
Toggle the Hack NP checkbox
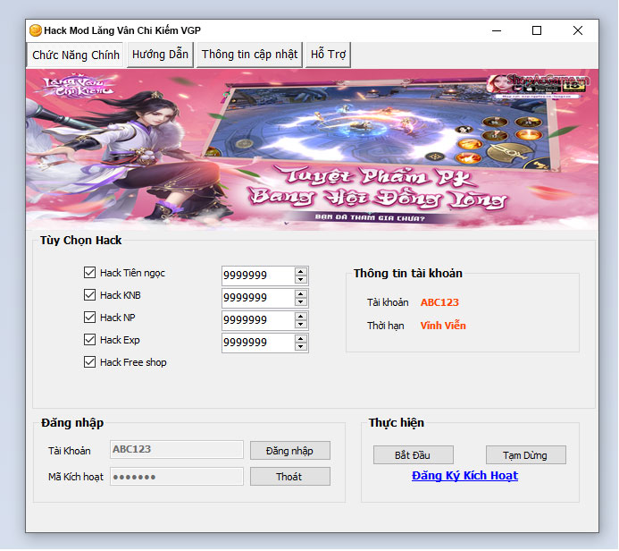tap(89, 317)
